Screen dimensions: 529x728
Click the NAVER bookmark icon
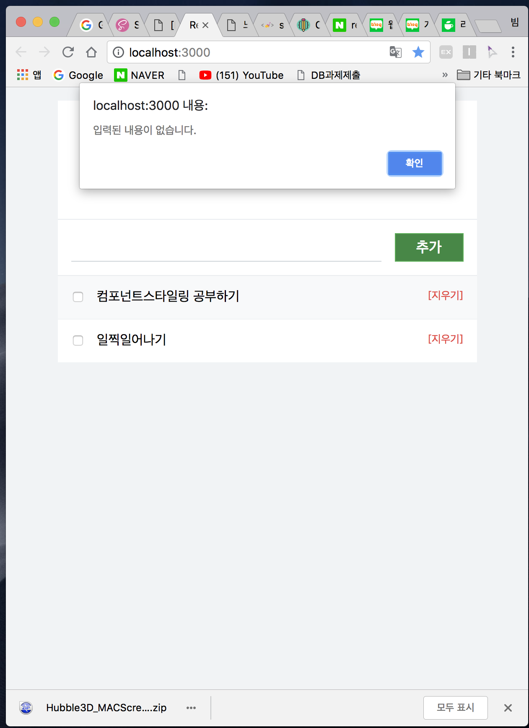click(x=120, y=75)
